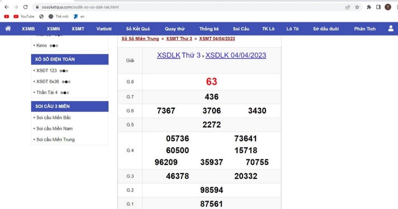Open 'Soi cầu Miền Bắc' sidebar link

pos(54,118)
